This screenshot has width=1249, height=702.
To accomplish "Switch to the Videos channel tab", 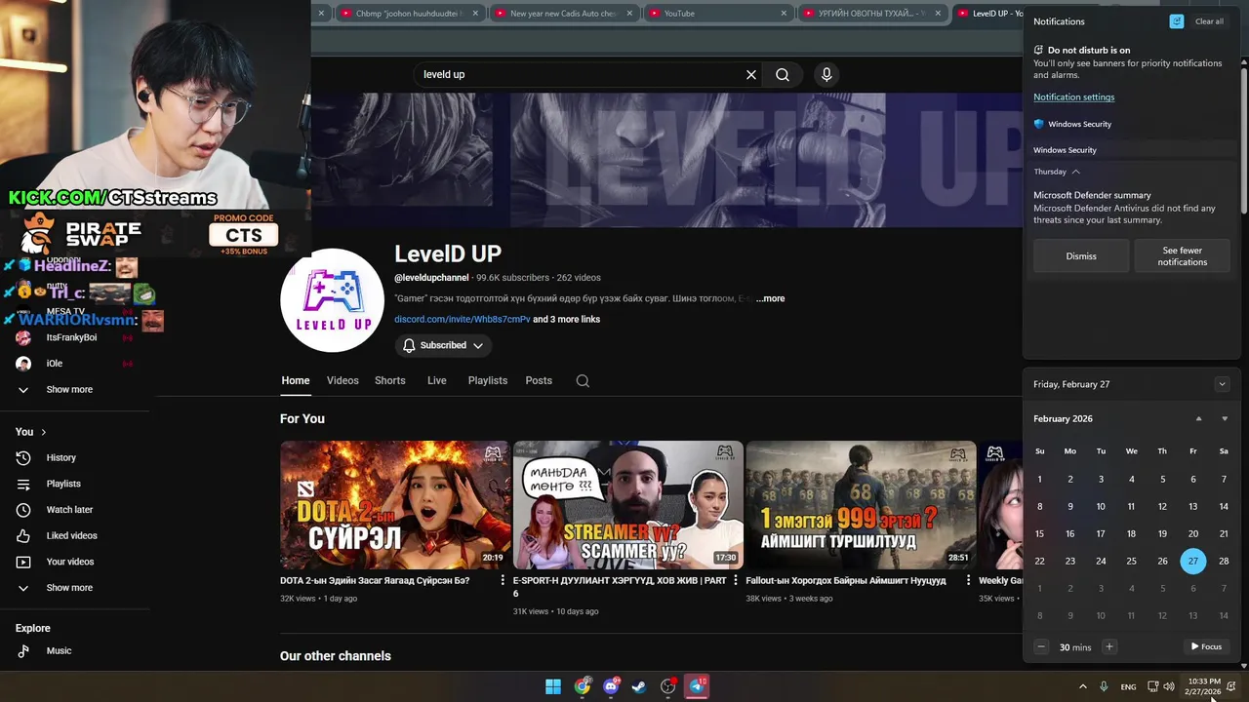I will (x=342, y=380).
